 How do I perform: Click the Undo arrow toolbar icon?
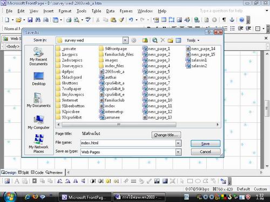pyautogui.click(x=131, y=20)
